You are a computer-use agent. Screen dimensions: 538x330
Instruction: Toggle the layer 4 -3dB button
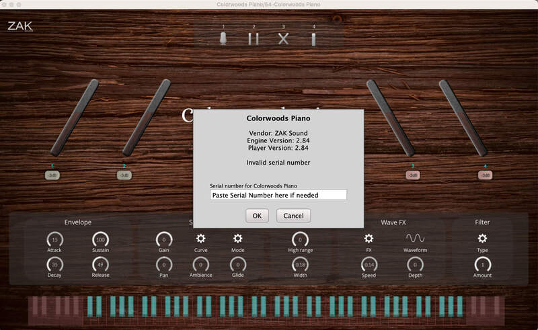486,175
